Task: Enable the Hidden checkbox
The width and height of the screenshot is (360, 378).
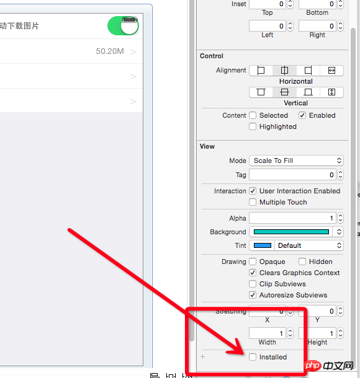Action: (302, 262)
